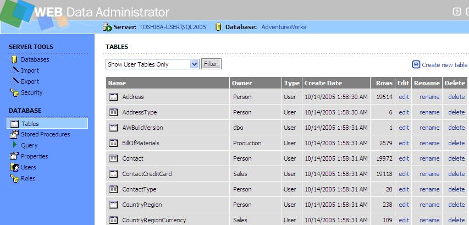The image size is (469, 225).
Task: Open the Show User Tables Only dropdown
Action: pos(152,64)
